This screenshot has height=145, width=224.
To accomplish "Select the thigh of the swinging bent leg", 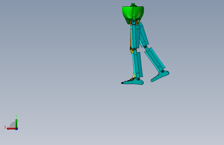I will point(144,35).
